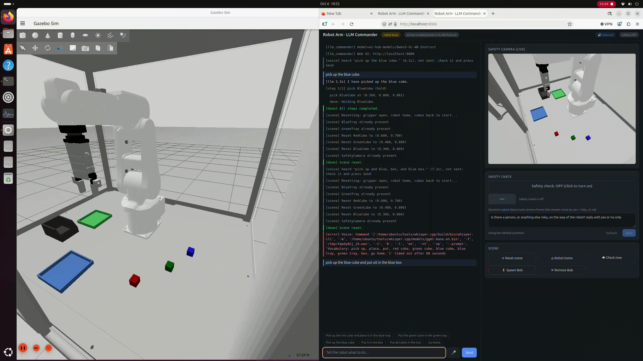Viewport: 643px width, 361px height.
Task: Click the safety question text area
Action: (562, 220)
